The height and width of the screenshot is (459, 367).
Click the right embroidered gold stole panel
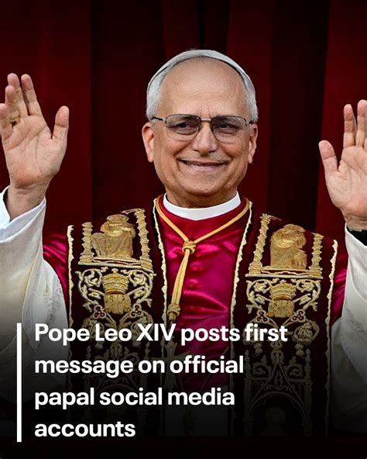coord(288,278)
